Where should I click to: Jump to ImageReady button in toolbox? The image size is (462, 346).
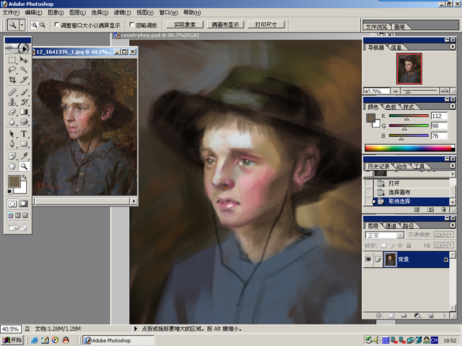(x=18, y=227)
